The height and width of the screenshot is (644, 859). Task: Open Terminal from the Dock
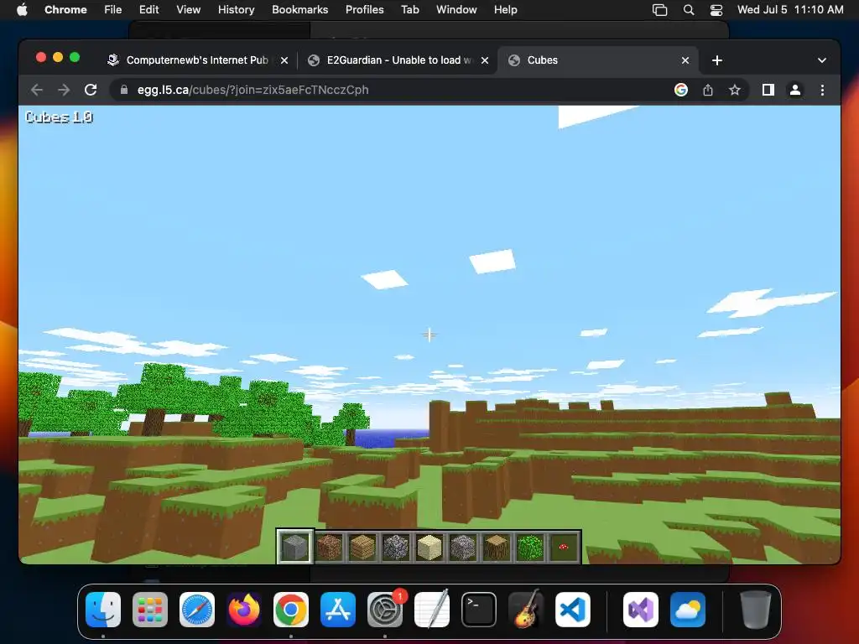point(479,610)
